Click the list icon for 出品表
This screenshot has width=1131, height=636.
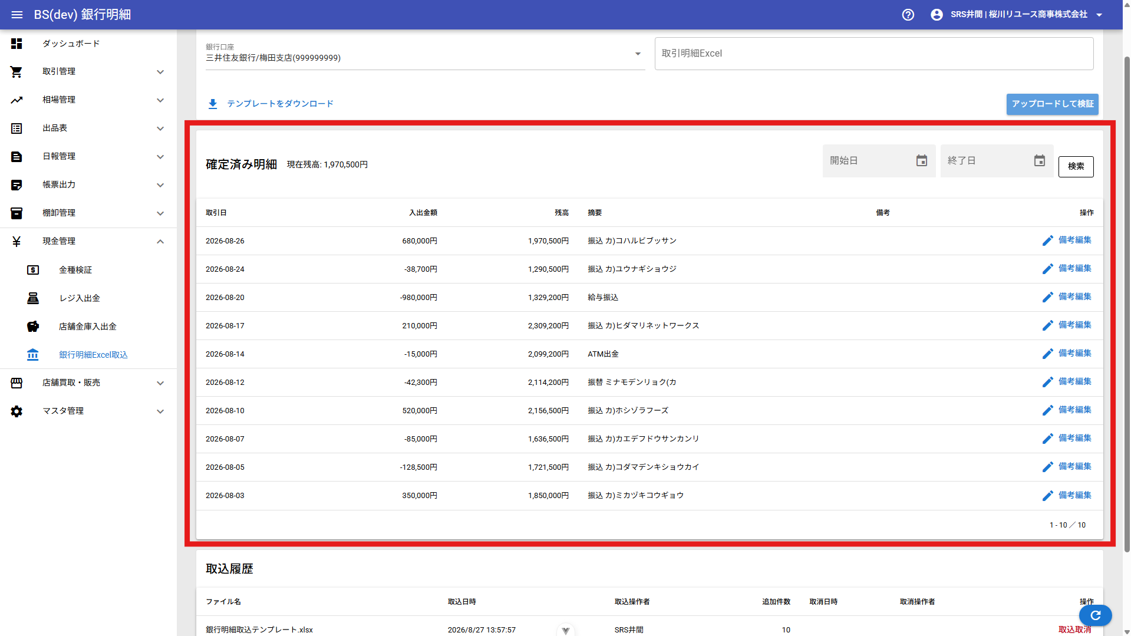pyautogui.click(x=17, y=128)
